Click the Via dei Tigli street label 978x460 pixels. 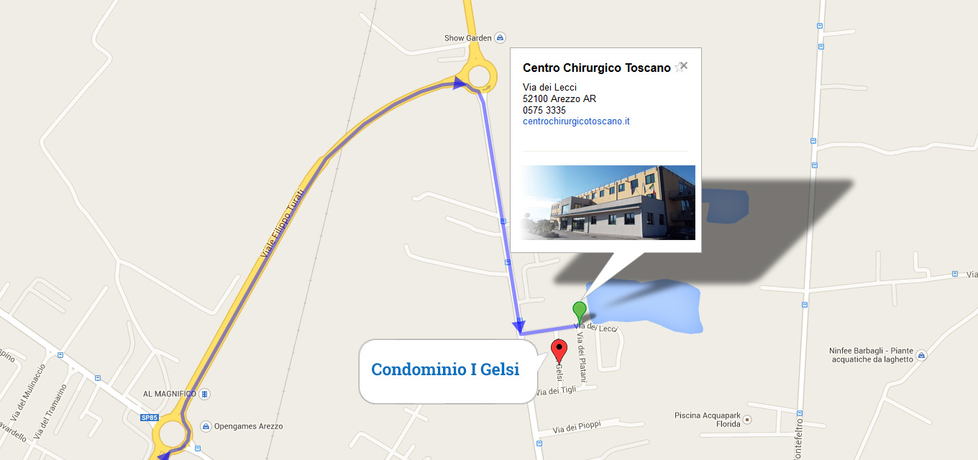[558, 392]
